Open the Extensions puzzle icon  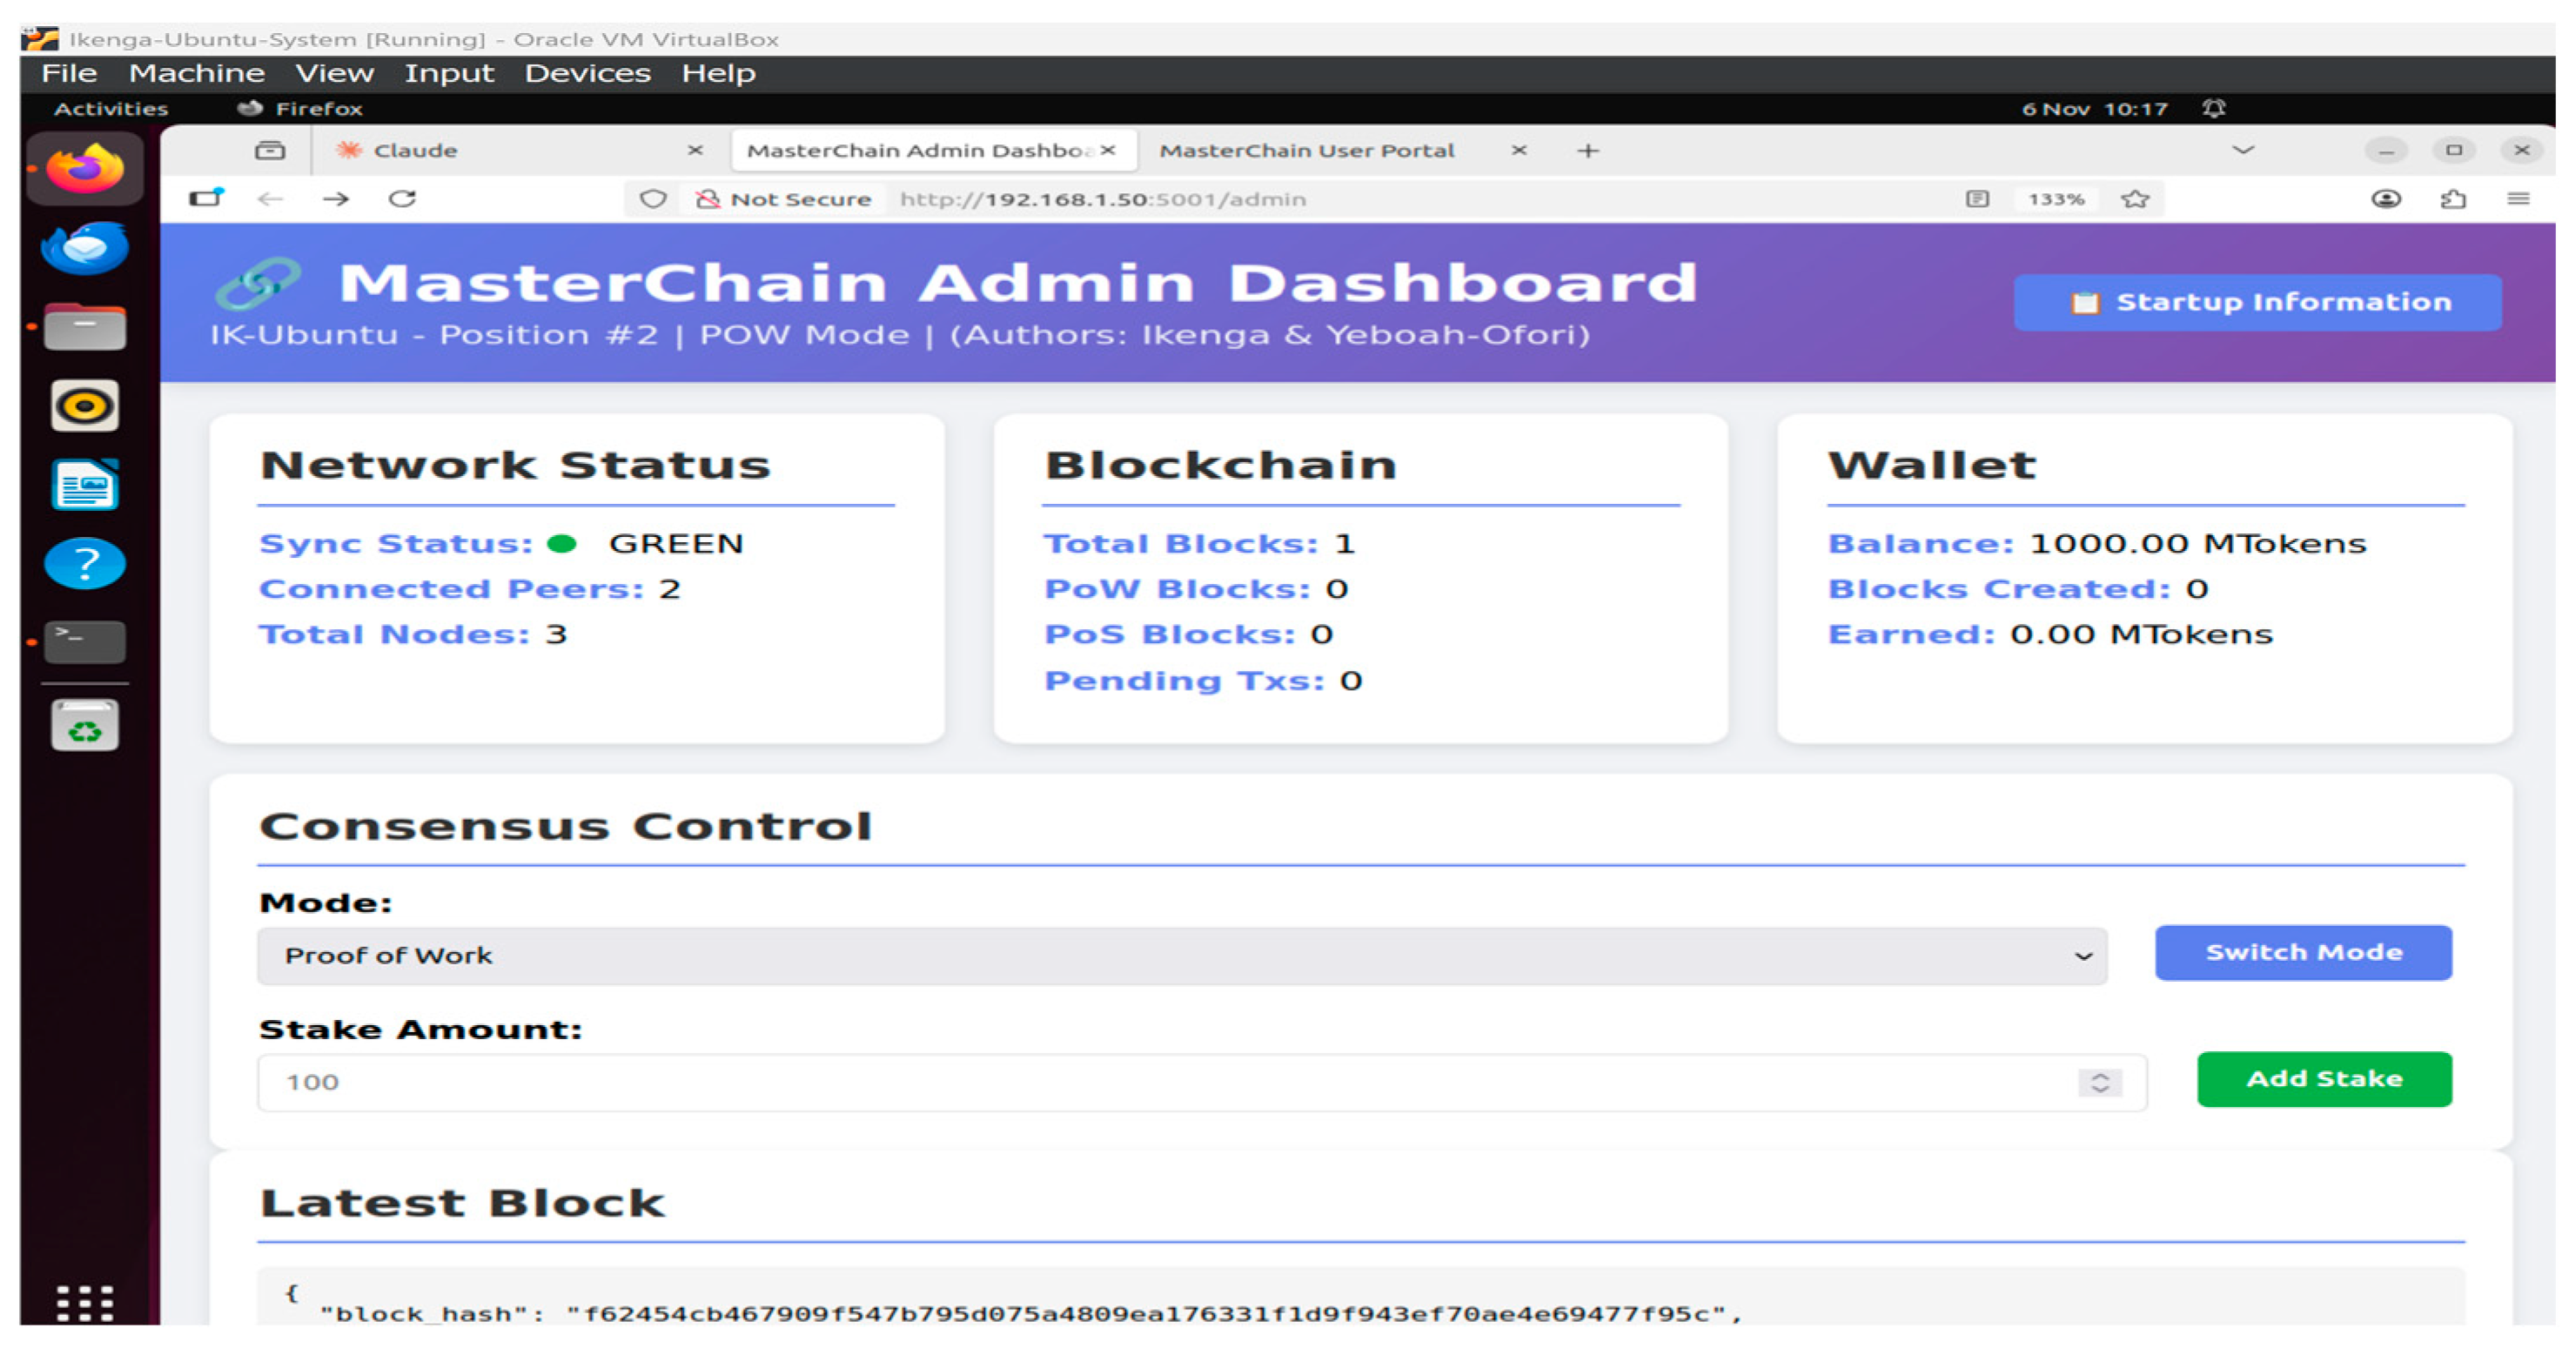pyautogui.click(x=2453, y=199)
